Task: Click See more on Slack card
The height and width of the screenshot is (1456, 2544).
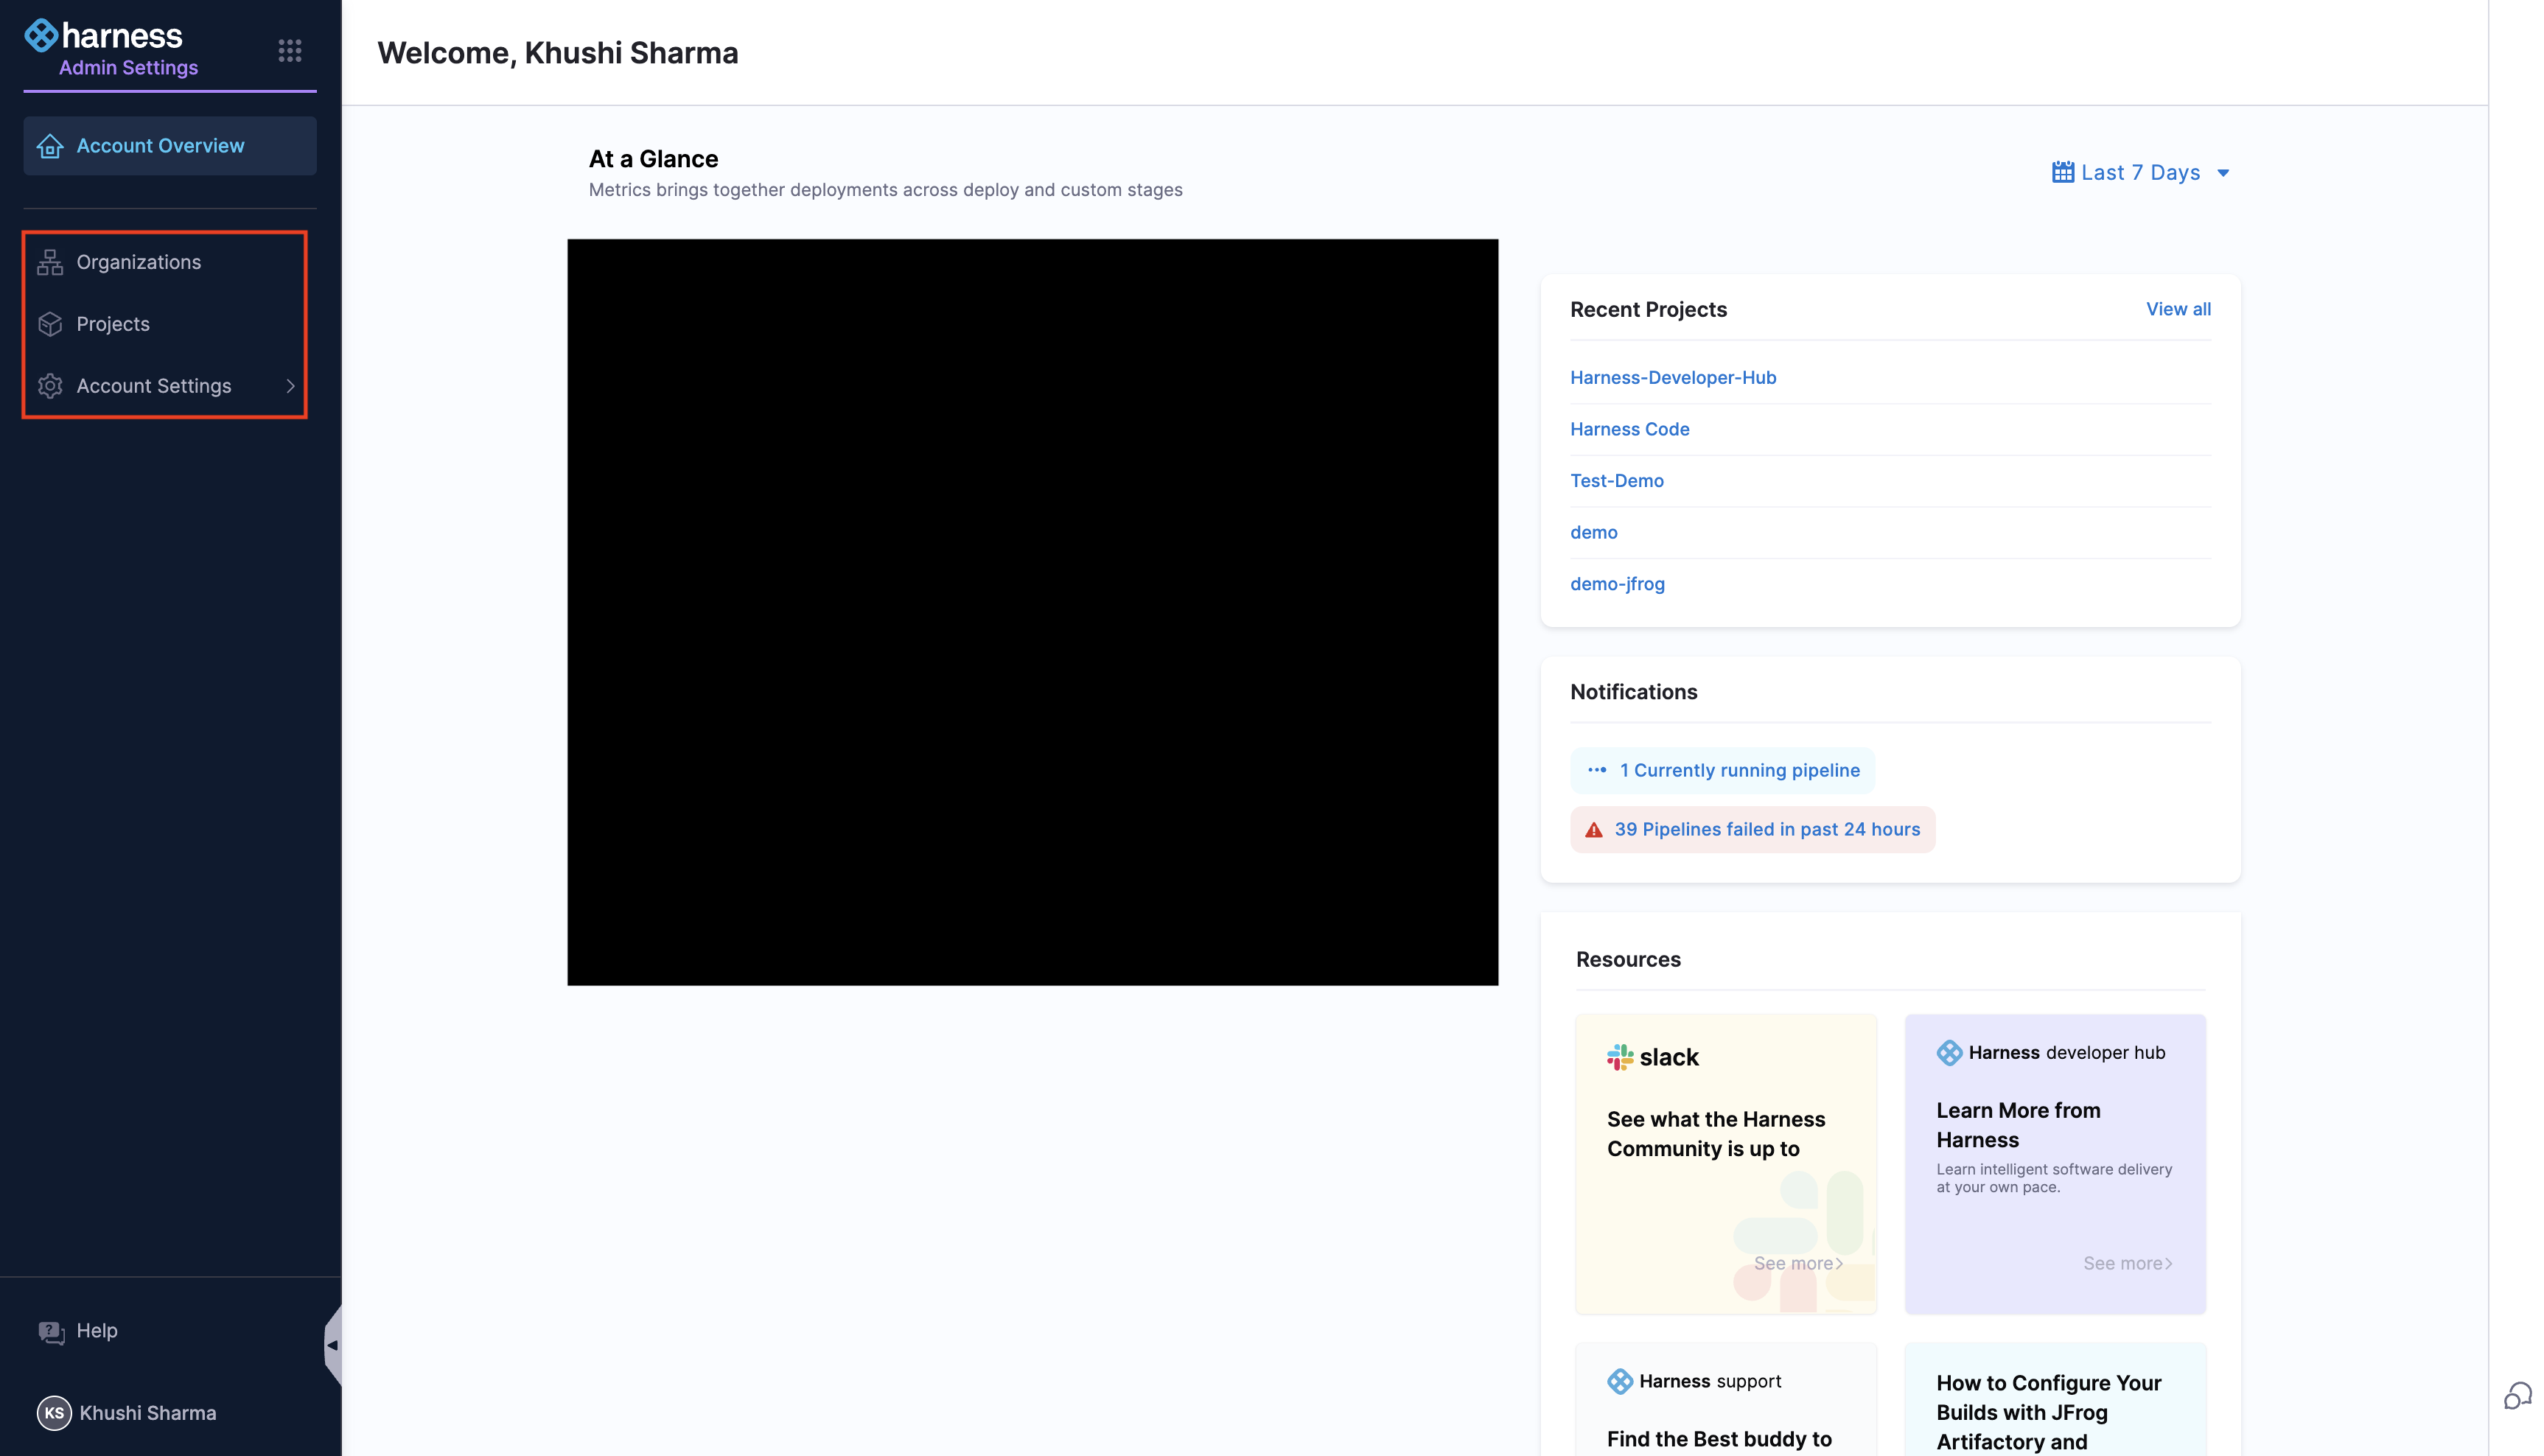Action: tap(1798, 1263)
